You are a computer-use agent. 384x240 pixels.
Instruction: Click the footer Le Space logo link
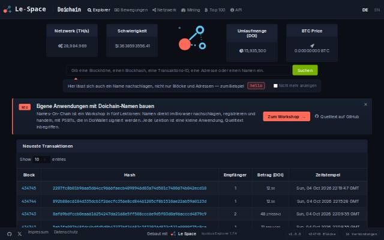pos(184,233)
